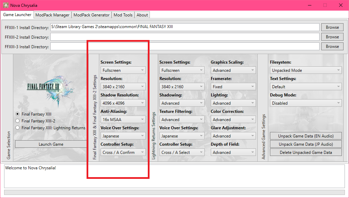Click Delete Unpacked Game Data button
The width and height of the screenshot is (349, 198).
coord(306,153)
